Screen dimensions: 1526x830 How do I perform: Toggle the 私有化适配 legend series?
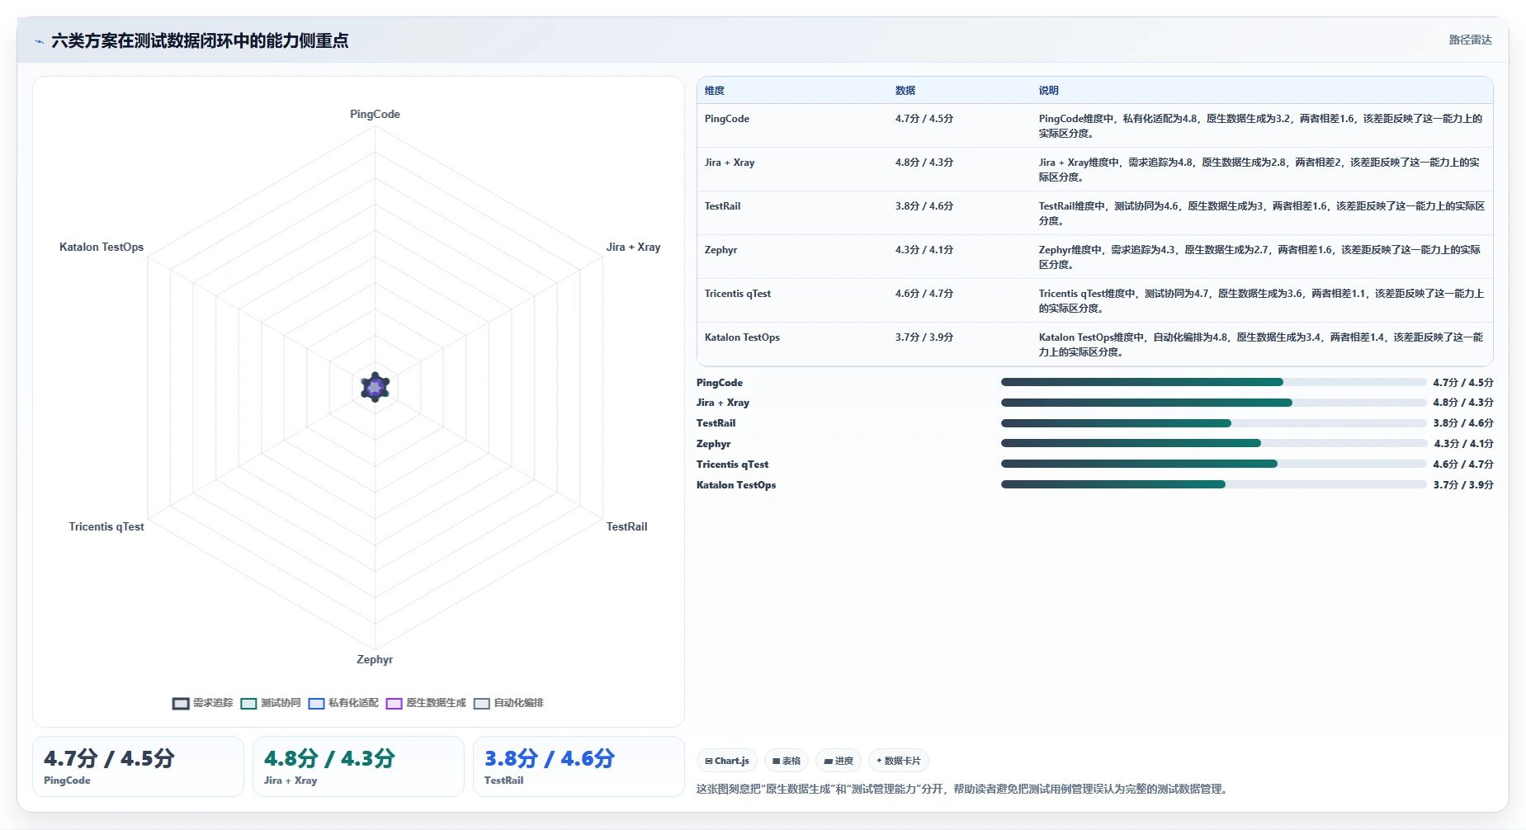(343, 703)
